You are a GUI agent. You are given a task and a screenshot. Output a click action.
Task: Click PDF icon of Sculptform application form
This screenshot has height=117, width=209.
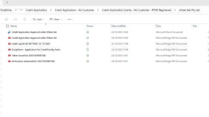[x=9, y=50]
